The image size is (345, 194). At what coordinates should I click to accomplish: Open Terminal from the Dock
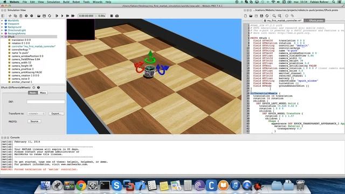click(x=105, y=185)
